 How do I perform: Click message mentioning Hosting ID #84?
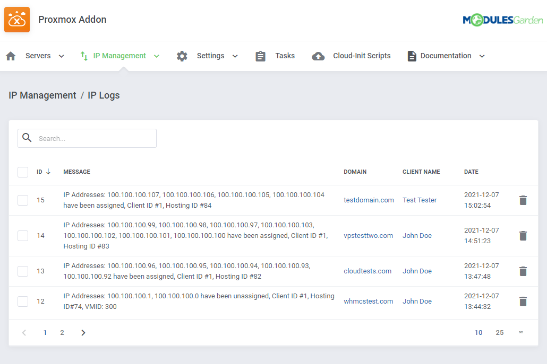(x=194, y=200)
